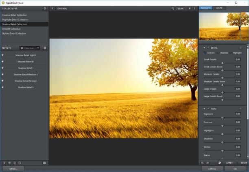Toggle favorite star for Shadow Relief I
This screenshot has width=249, height=172.
[x=2, y=68]
